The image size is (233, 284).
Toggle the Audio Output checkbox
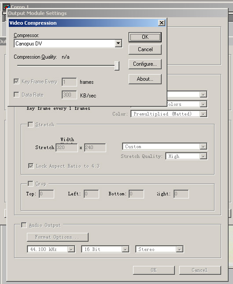pyautogui.click(x=24, y=225)
